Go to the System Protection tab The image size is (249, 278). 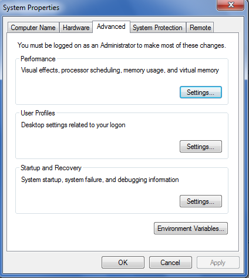pos(157,28)
